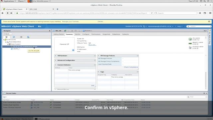Minimize the Custom Attributes portlet

tap(95, 65)
